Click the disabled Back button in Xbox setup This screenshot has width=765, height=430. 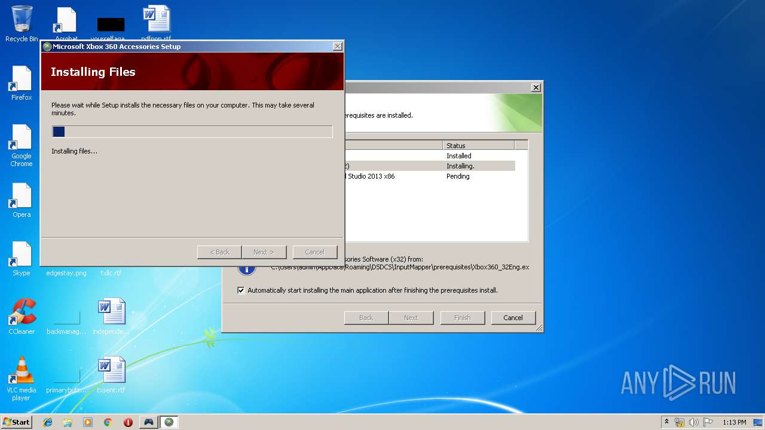(x=219, y=252)
